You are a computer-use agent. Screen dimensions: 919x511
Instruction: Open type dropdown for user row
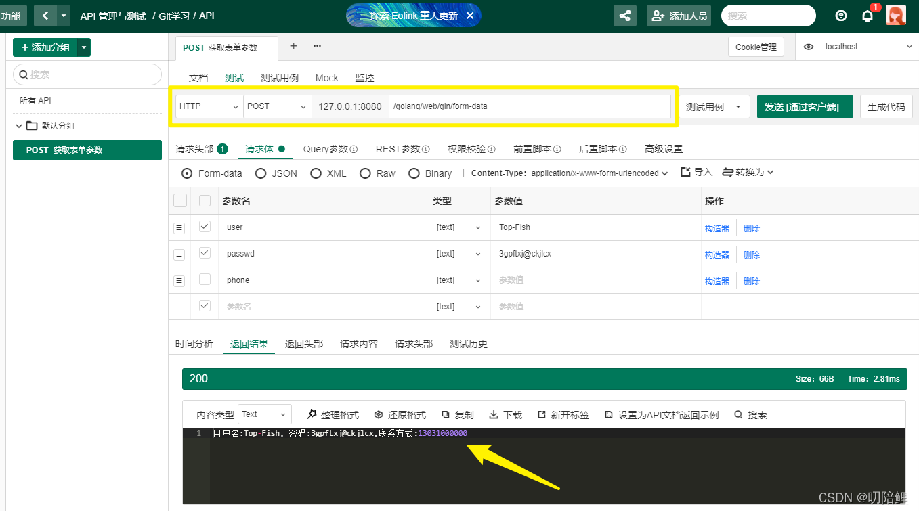tap(458, 228)
